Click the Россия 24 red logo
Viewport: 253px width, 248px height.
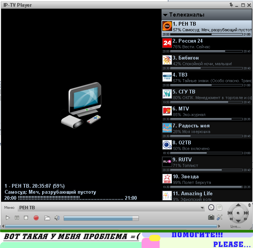(167, 43)
